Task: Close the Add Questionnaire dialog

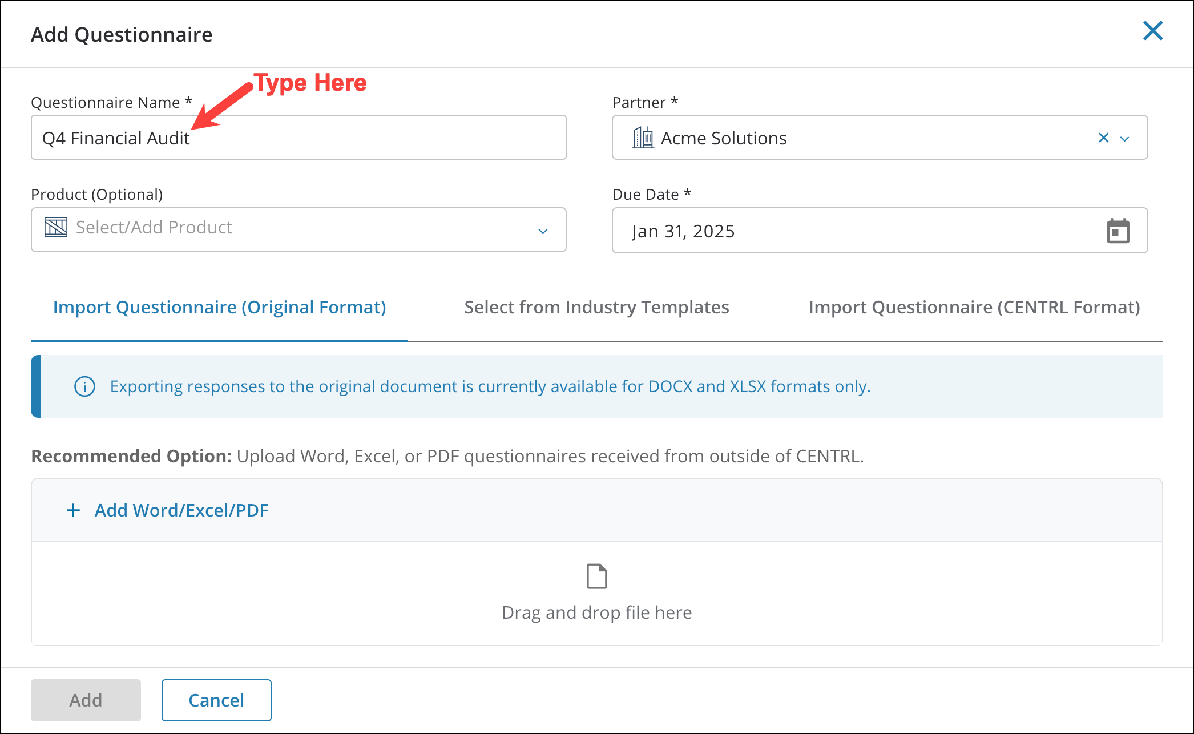Action: [1153, 31]
